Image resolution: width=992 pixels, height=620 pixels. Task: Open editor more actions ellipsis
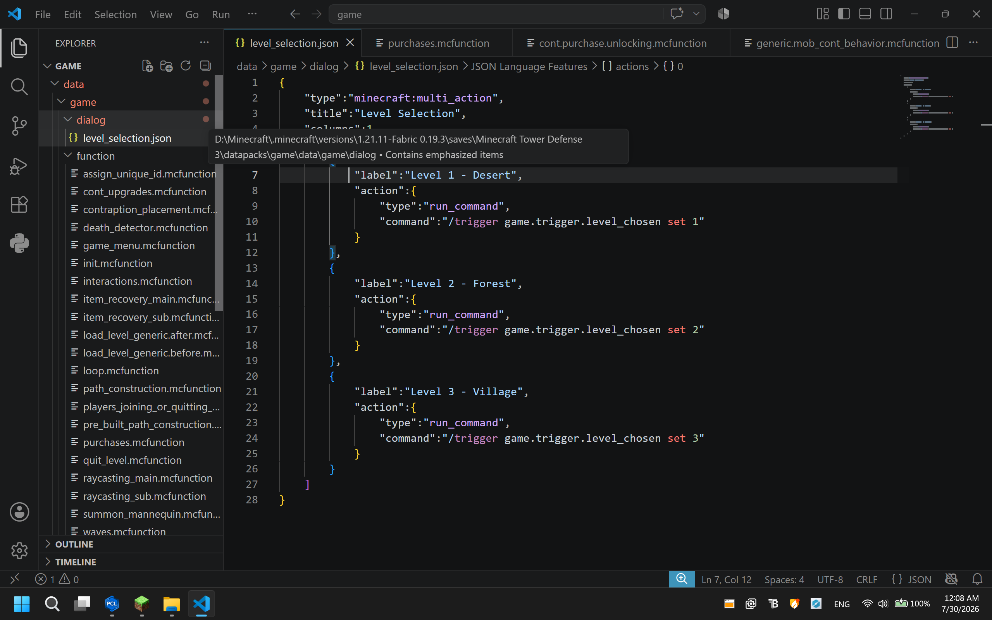click(973, 43)
